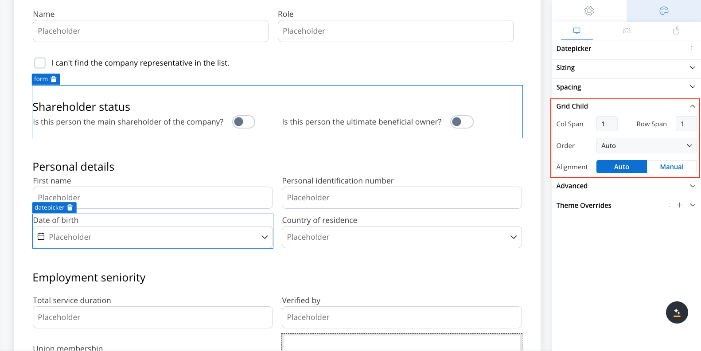Toggle main shareholder switch
701x351 pixels.
click(244, 122)
